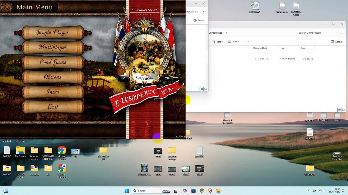
Task: Switch rear Explorer window to details list view
Action: pos(201,89)
